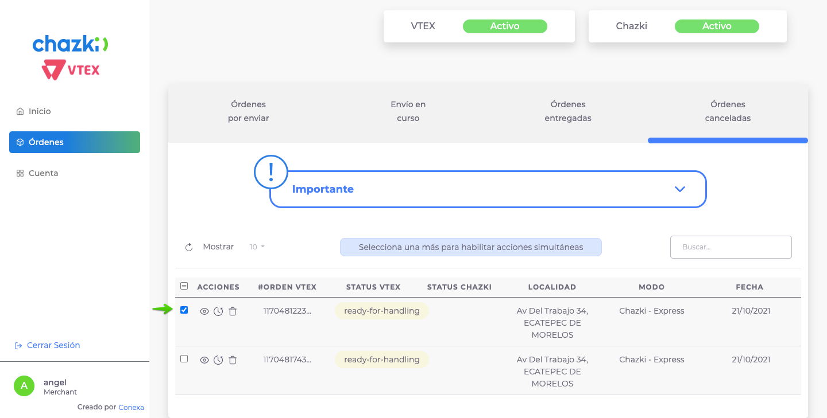Screen dimensions: 827x418
Task: Open Cuenta in the sidebar
Action: click(75, 173)
